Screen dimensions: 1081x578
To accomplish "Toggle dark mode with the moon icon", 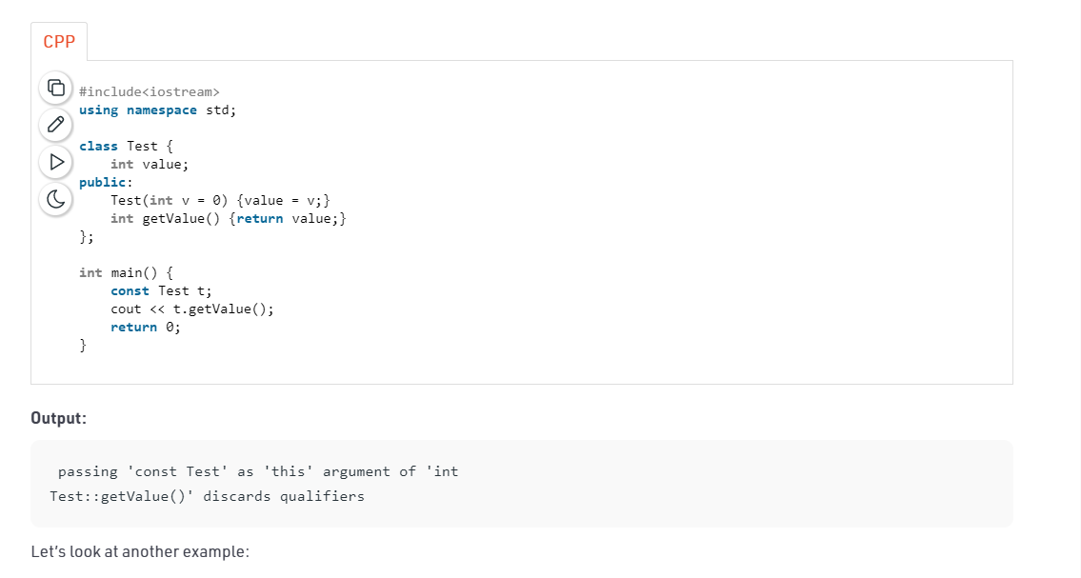I will point(56,199).
